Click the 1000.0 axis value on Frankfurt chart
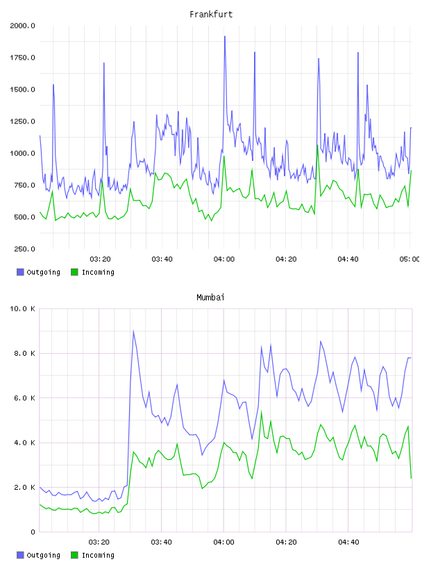This screenshot has width=422, height=566. 22,153
